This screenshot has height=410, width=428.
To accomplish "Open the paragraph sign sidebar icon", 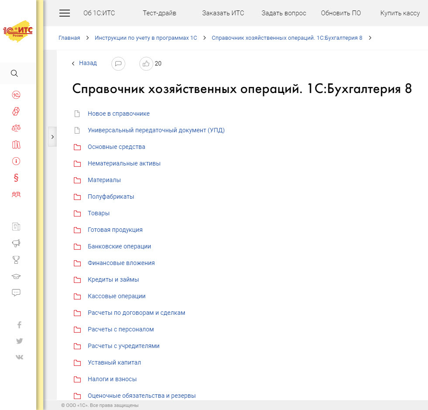I will tap(16, 178).
